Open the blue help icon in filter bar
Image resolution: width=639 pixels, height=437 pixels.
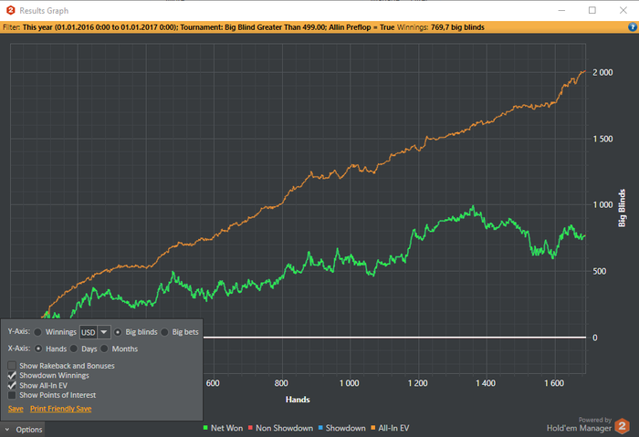(x=632, y=27)
